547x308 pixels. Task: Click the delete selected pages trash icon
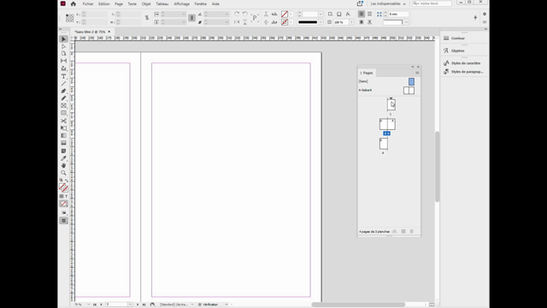[412, 232]
